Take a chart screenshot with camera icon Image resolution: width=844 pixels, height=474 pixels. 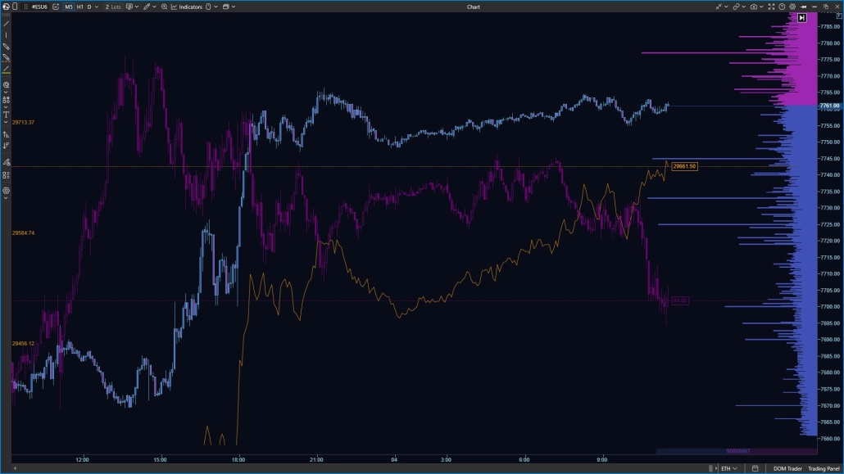(x=754, y=7)
